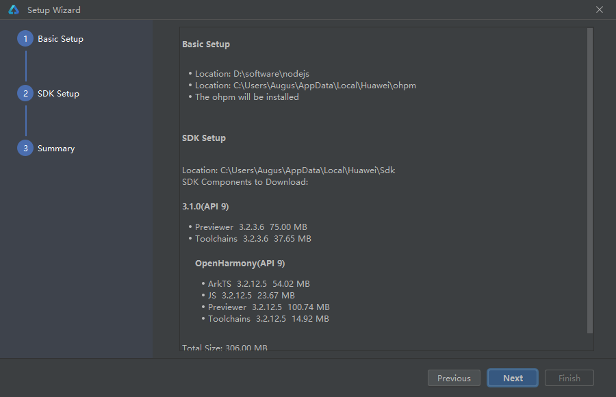Image resolution: width=616 pixels, height=397 pixels.
Task: Click the ohpm location path line
Action: pos(305,86)
